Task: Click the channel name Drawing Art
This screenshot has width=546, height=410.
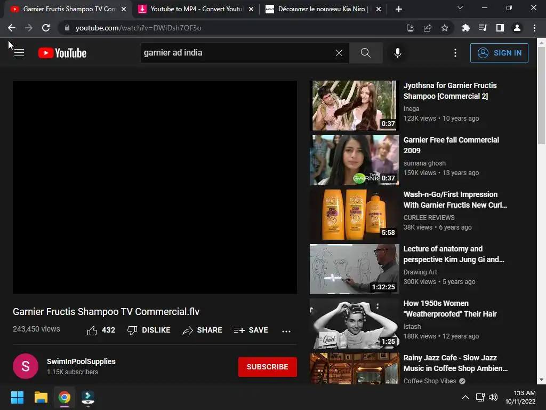Action: coord(420,272)
